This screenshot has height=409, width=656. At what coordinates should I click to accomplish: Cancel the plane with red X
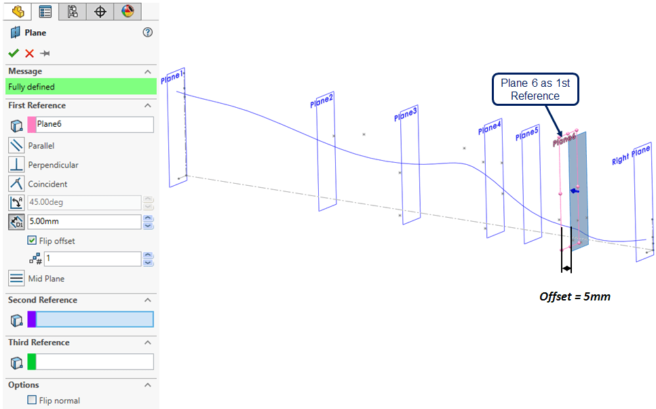click(x=29, y=54)
